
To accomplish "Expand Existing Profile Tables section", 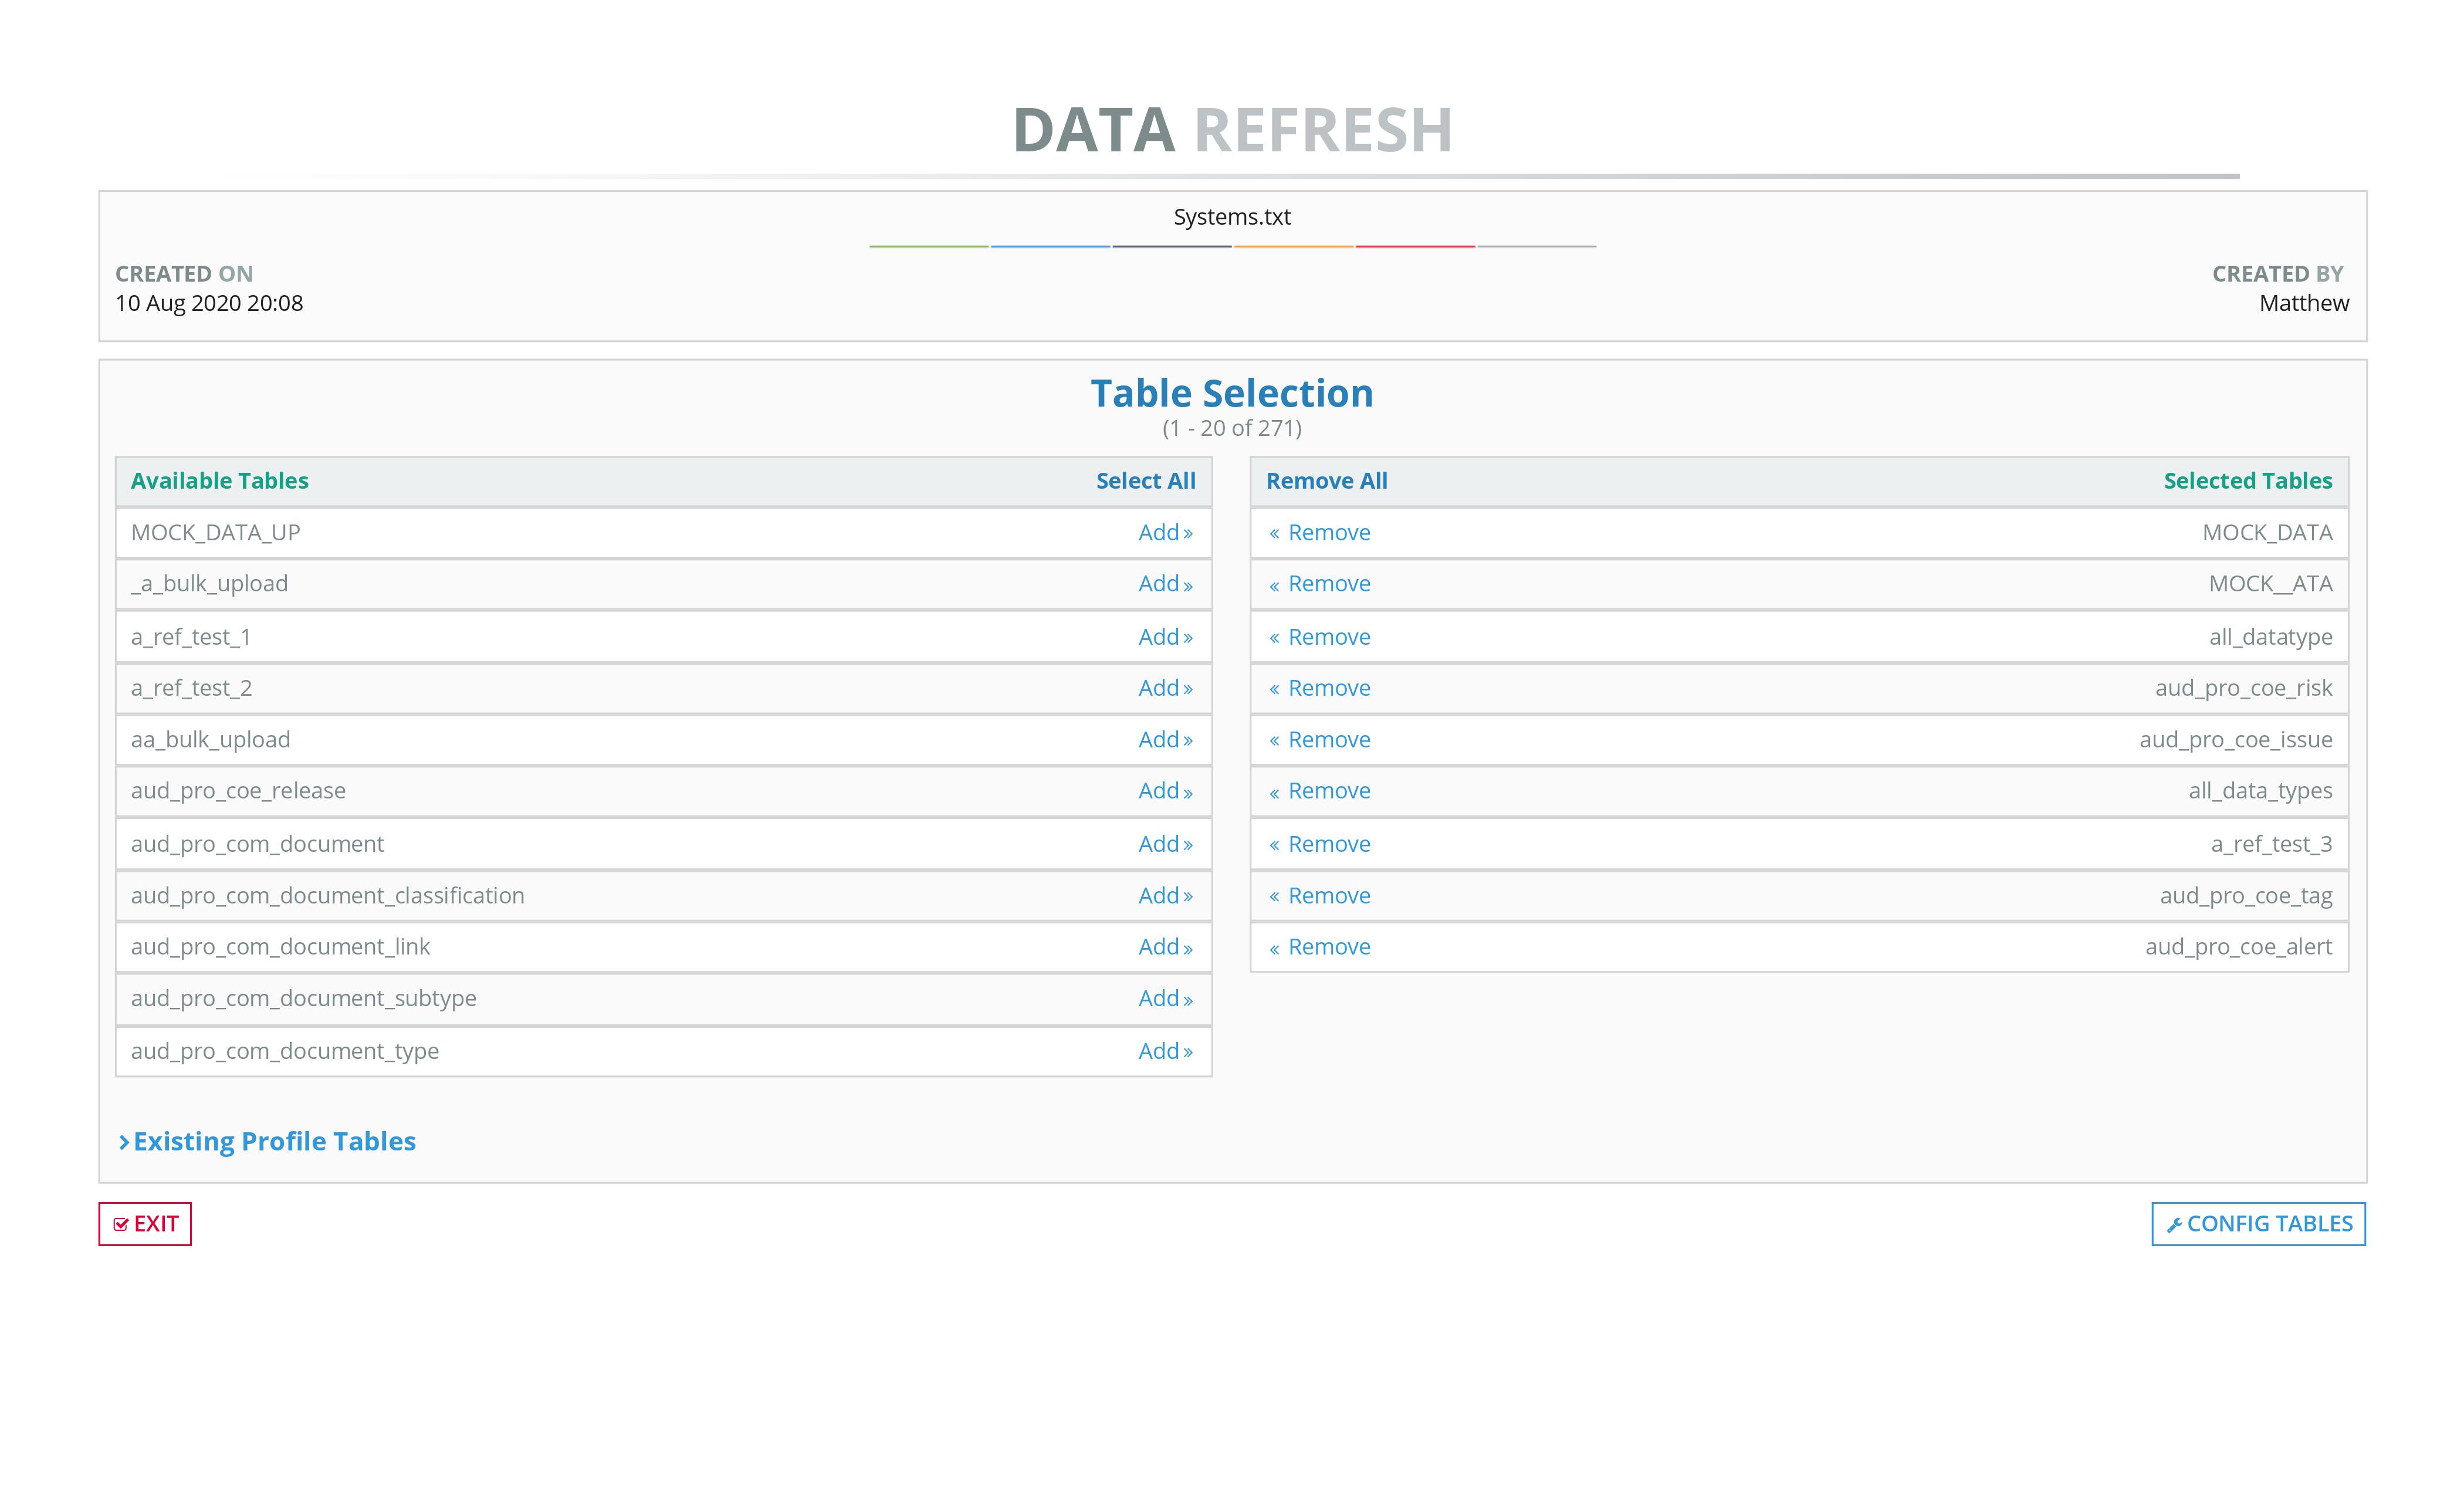I will click(267, 1141).
